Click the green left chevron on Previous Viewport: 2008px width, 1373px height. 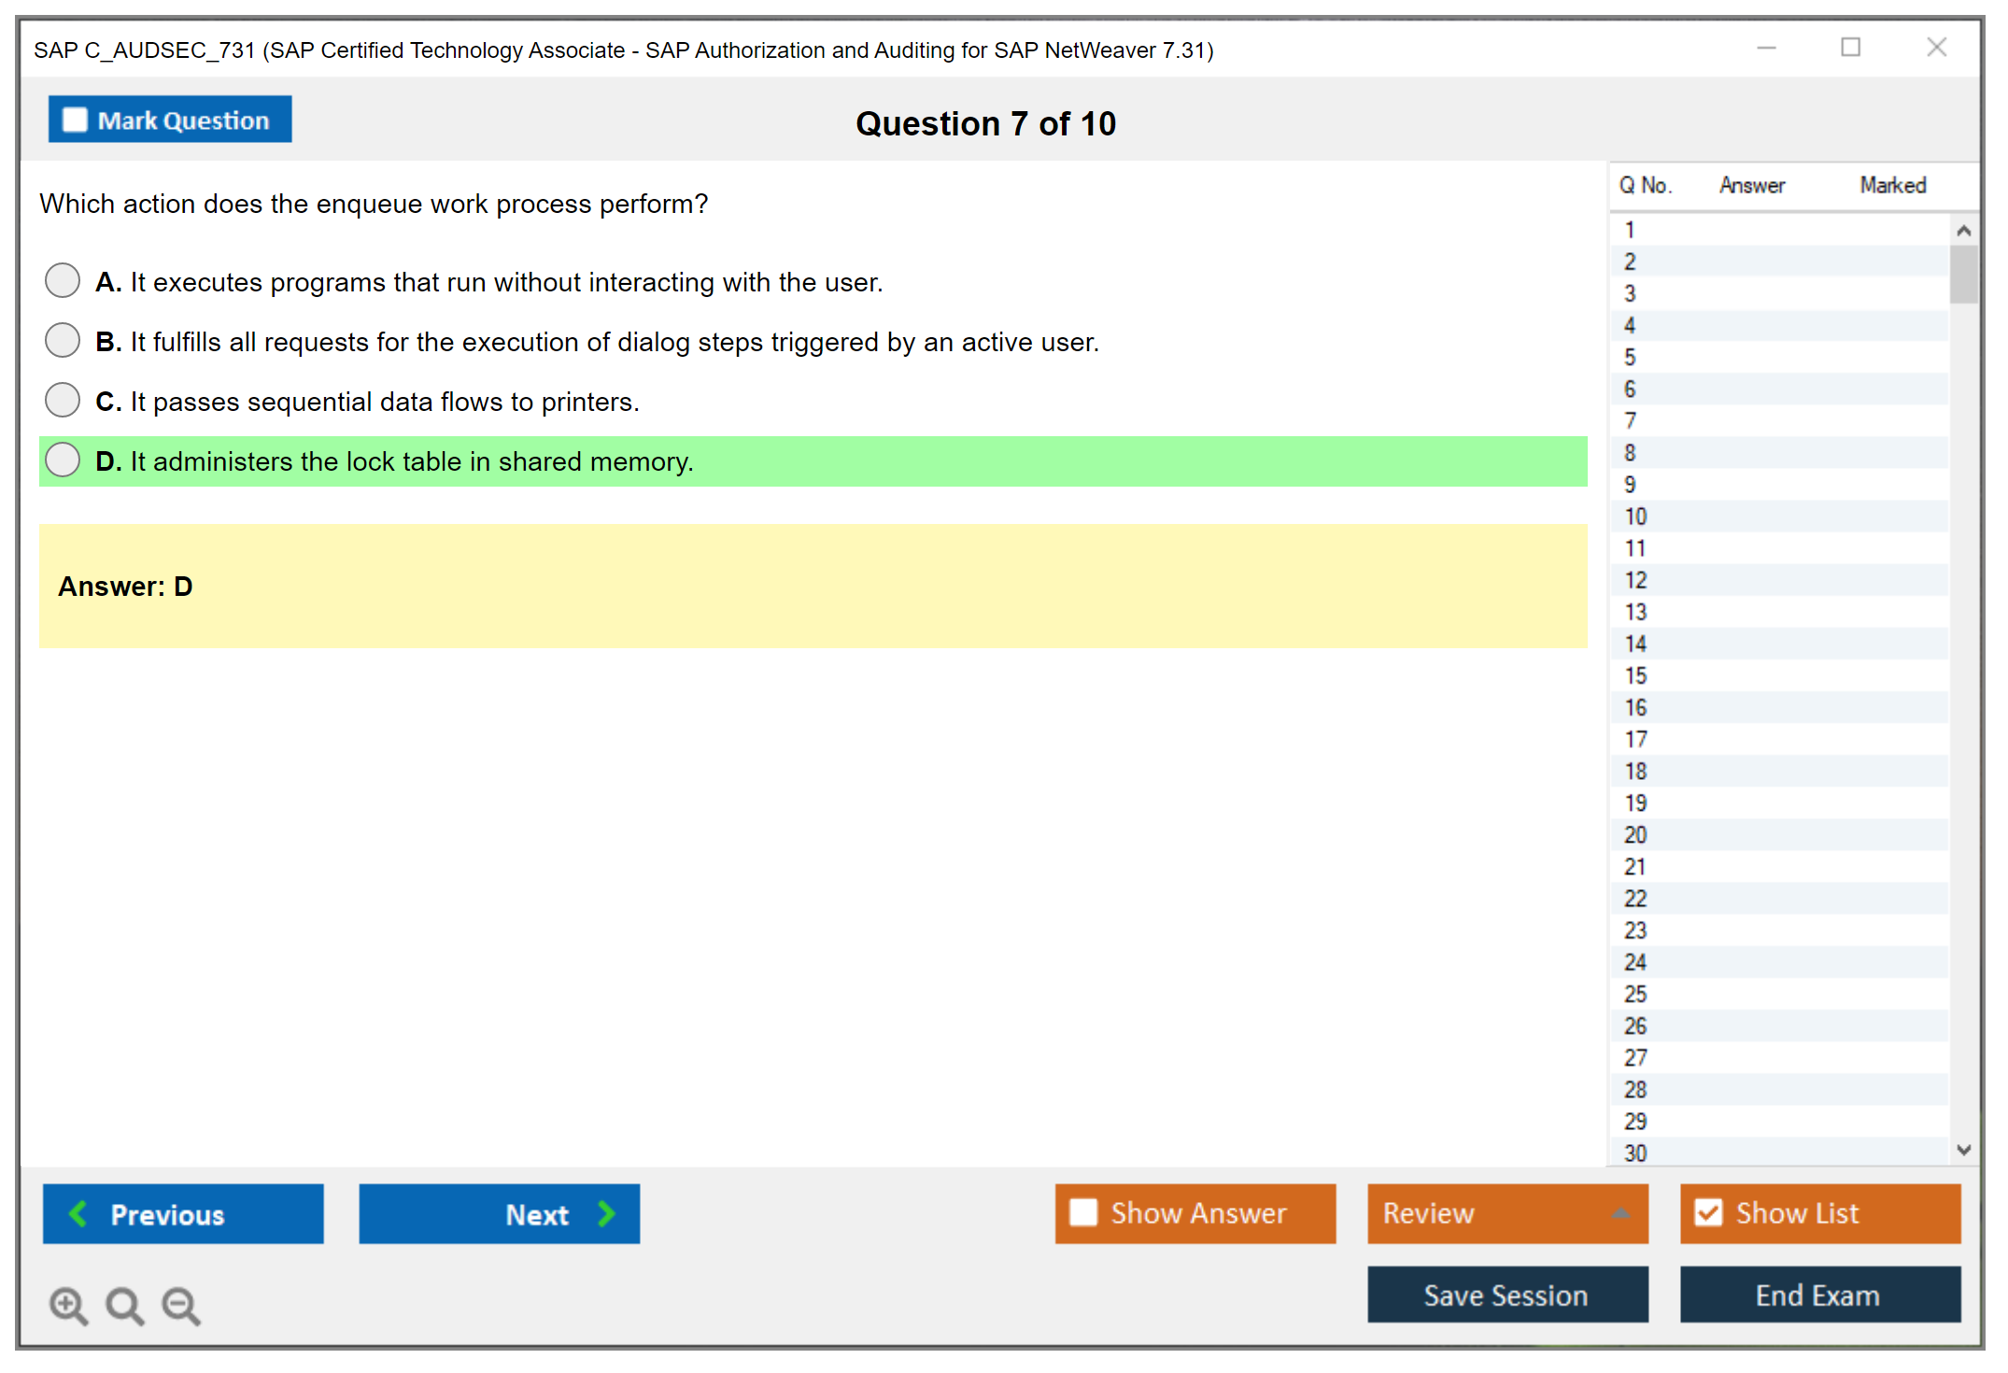click(x=78, y=1213)
